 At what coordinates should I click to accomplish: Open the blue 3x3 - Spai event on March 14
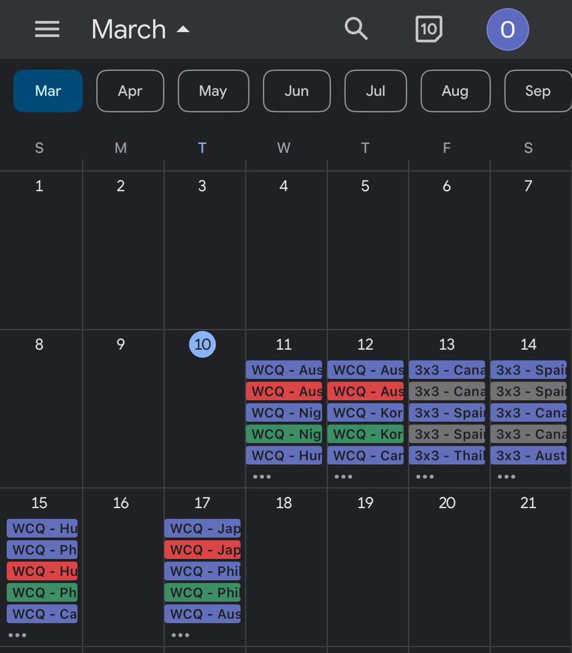click(x=529, y=370)
